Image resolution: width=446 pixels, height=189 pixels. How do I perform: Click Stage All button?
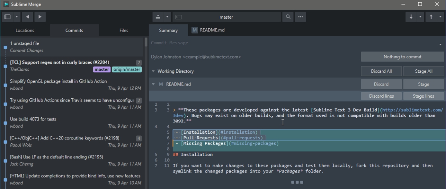(x=424, y=71)
